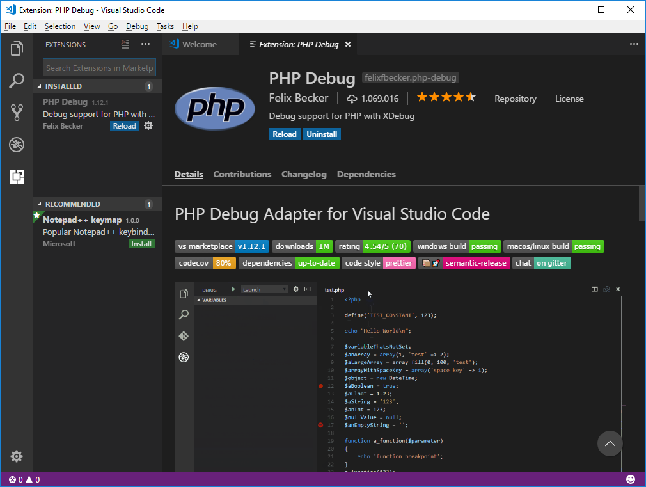The image size is (646, 487).
Task: Open the License link
Action: point(569,99)
